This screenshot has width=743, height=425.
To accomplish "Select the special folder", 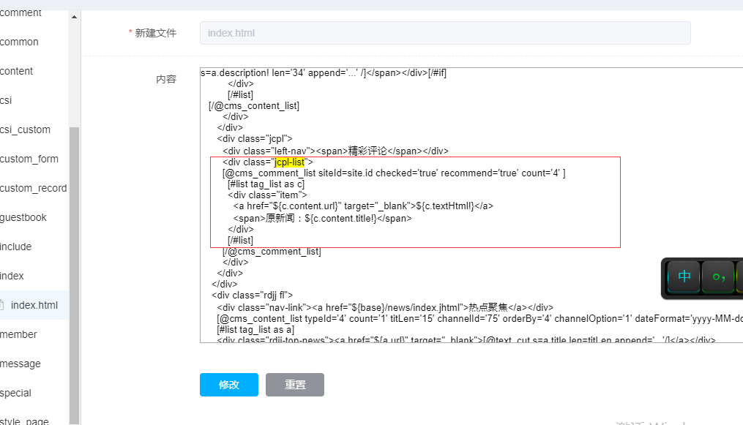I will coord(15,394).
